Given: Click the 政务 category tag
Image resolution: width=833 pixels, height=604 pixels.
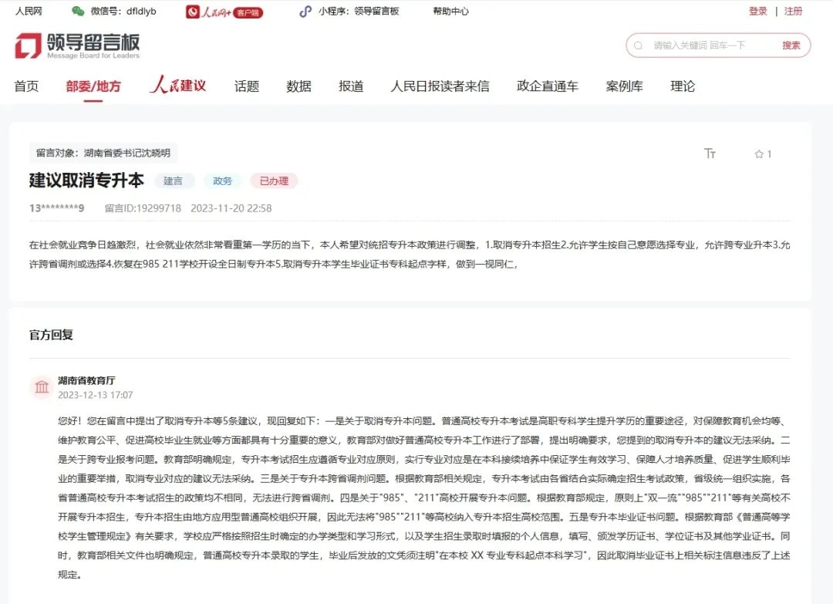Looking at the screenshot, I should [x=222, y=181].
